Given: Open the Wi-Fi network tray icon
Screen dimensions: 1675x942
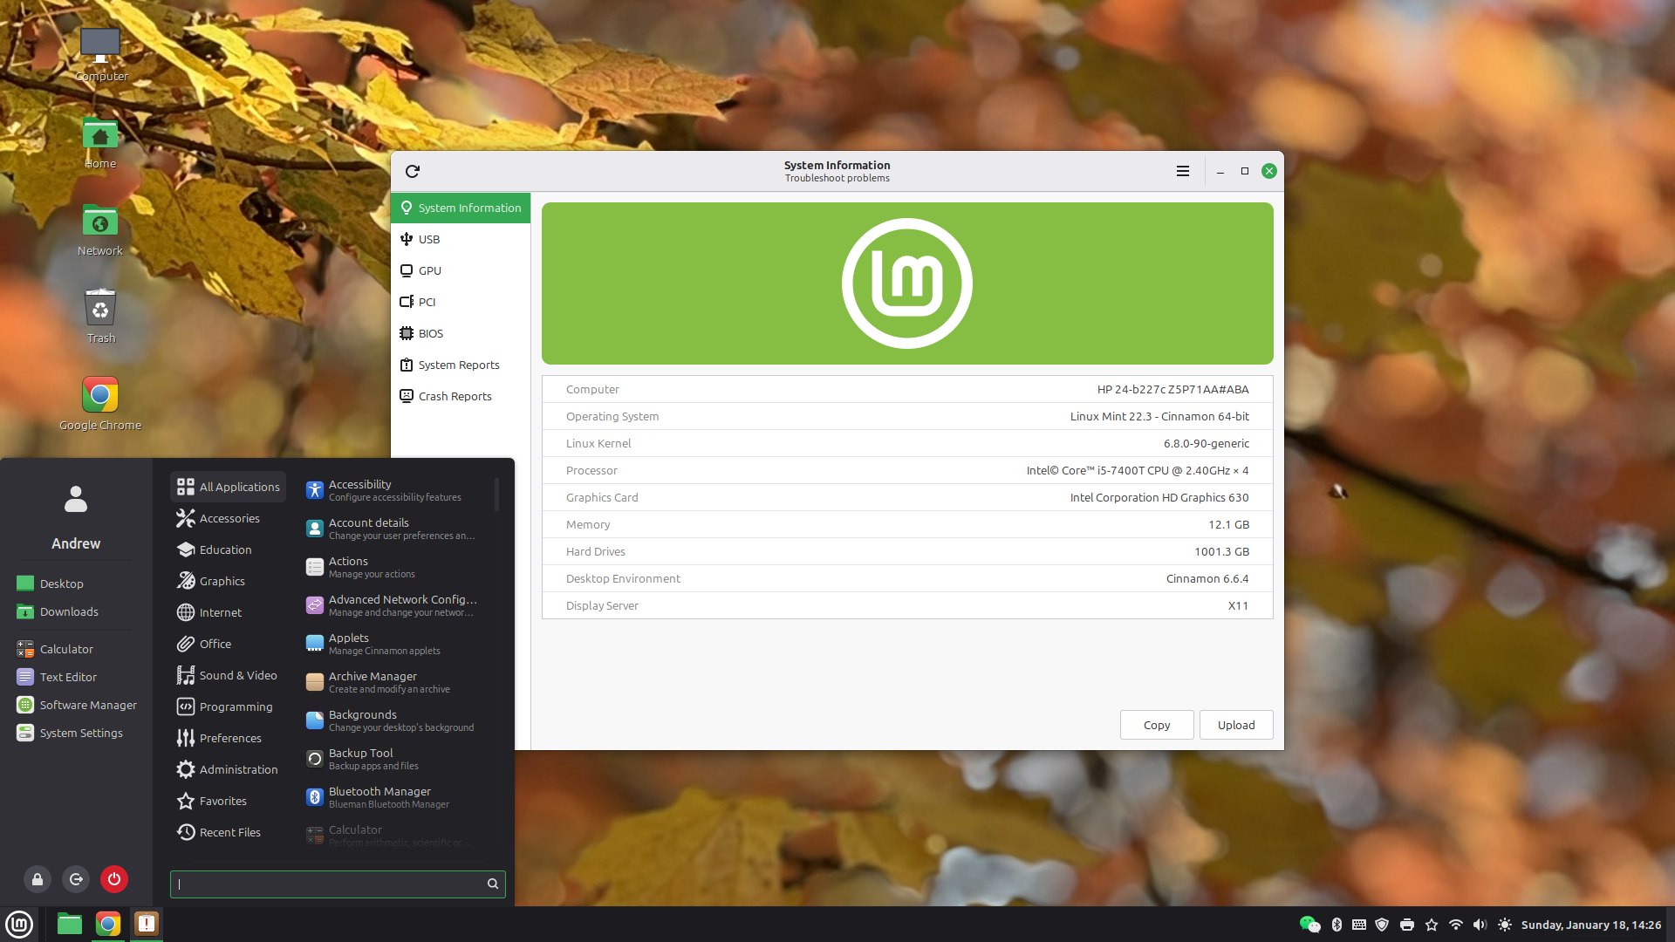Looking at the screenshot, I should (x=1456, y=925).
